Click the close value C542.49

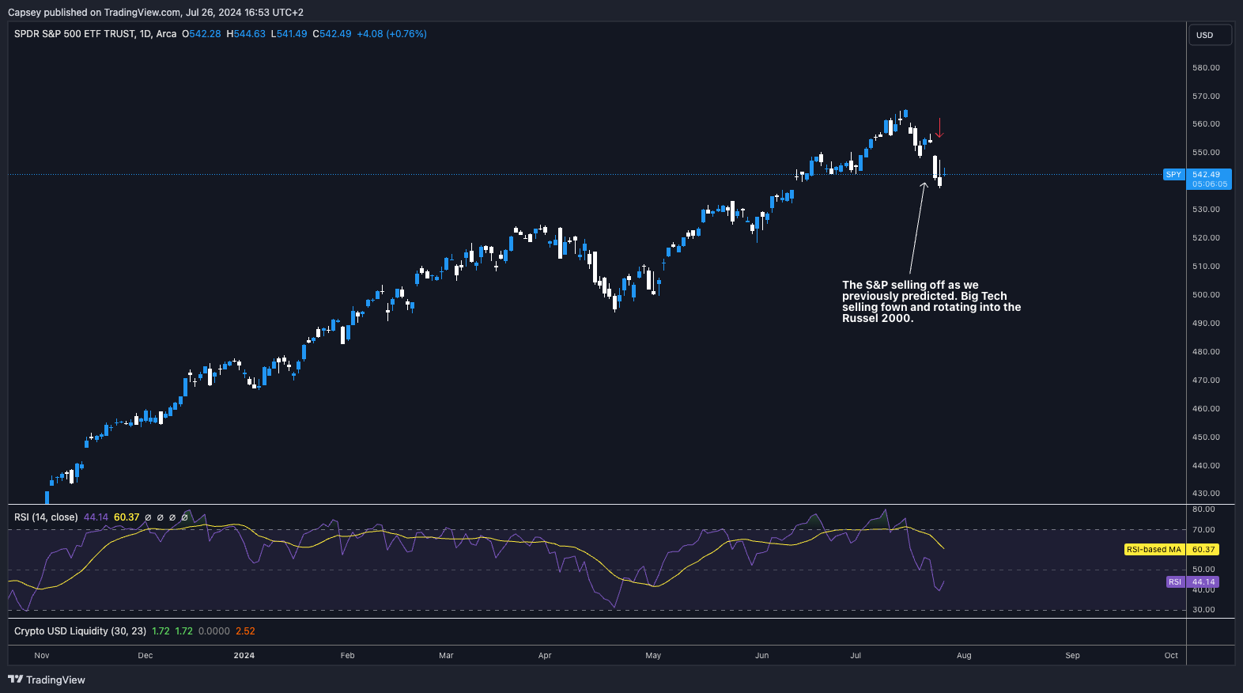[332, 34]
